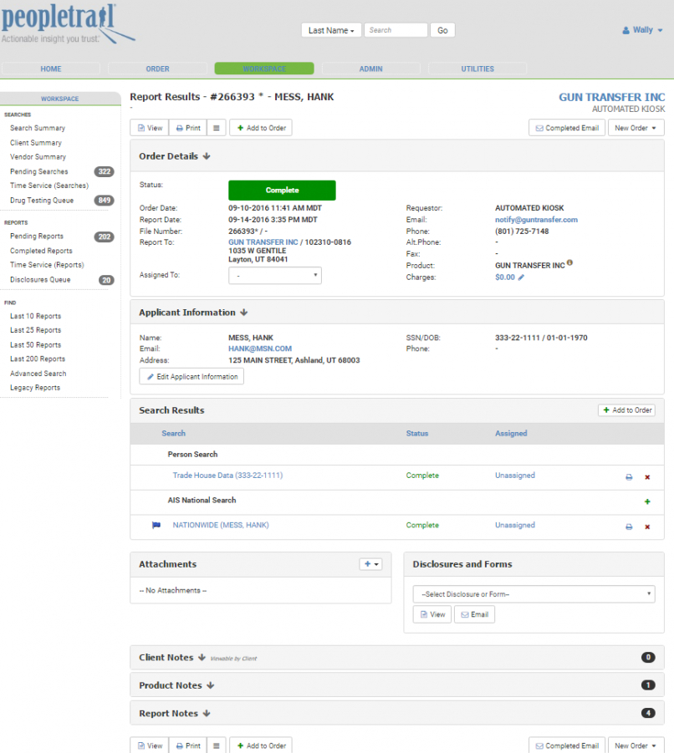Email the selected disclosure or form
Screen dimensions: 674x753
[x=475, y=614]
